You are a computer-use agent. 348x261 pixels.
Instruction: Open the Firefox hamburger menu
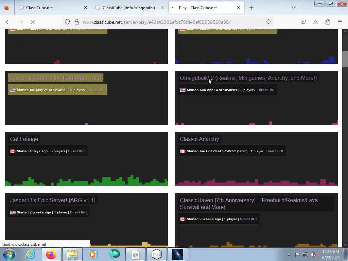(340, 22)
